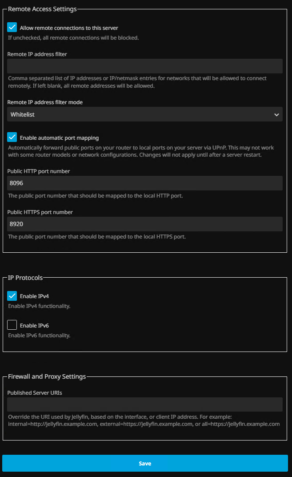Viewport: 292px width, 477px height.
Task: Click the chevron arrow on the filter mode dropdown
Action: pyautogui.click(x=277, y=114)
